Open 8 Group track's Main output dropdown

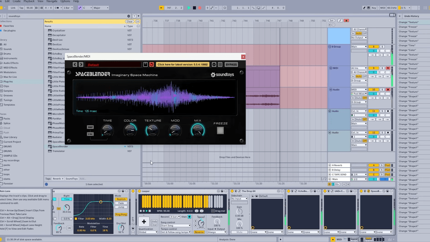point(359,46)
